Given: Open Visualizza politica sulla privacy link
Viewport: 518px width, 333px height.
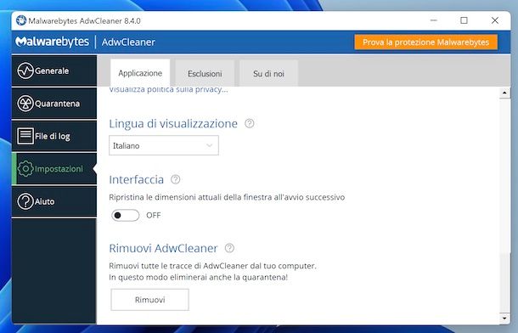Looking at the screenshot, I should (x=168, y=89).
